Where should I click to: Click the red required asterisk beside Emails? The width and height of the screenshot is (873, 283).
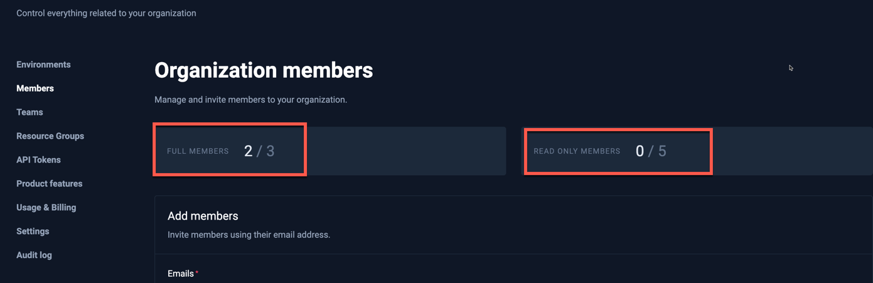pos(197,273)
